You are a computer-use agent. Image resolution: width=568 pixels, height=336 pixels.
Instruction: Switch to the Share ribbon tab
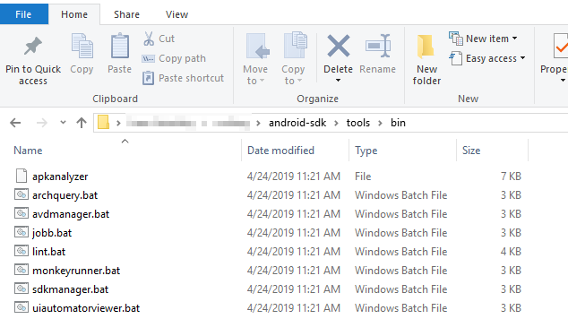[126, 14]
